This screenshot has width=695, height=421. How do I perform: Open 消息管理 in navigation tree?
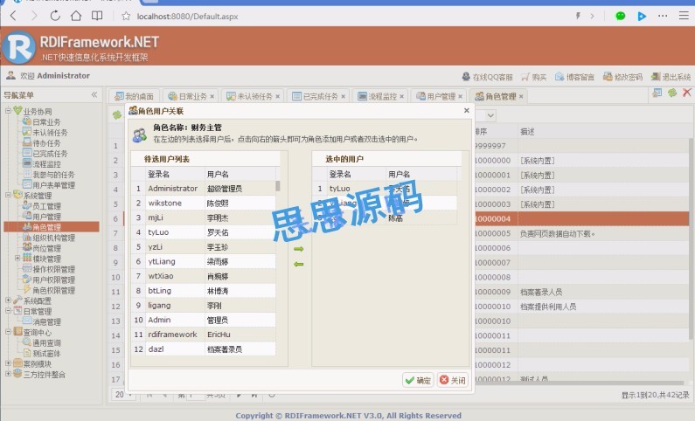tap(46, 321)
